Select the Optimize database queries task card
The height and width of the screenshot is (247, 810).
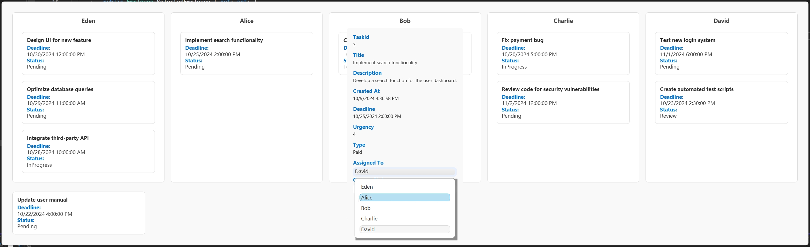[x=88, y=102]
